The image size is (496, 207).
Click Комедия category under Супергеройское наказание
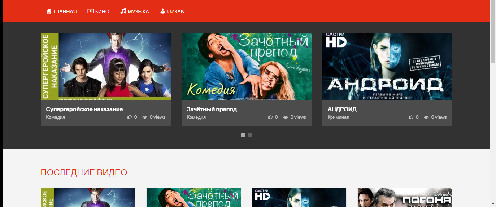click(56, 117)
